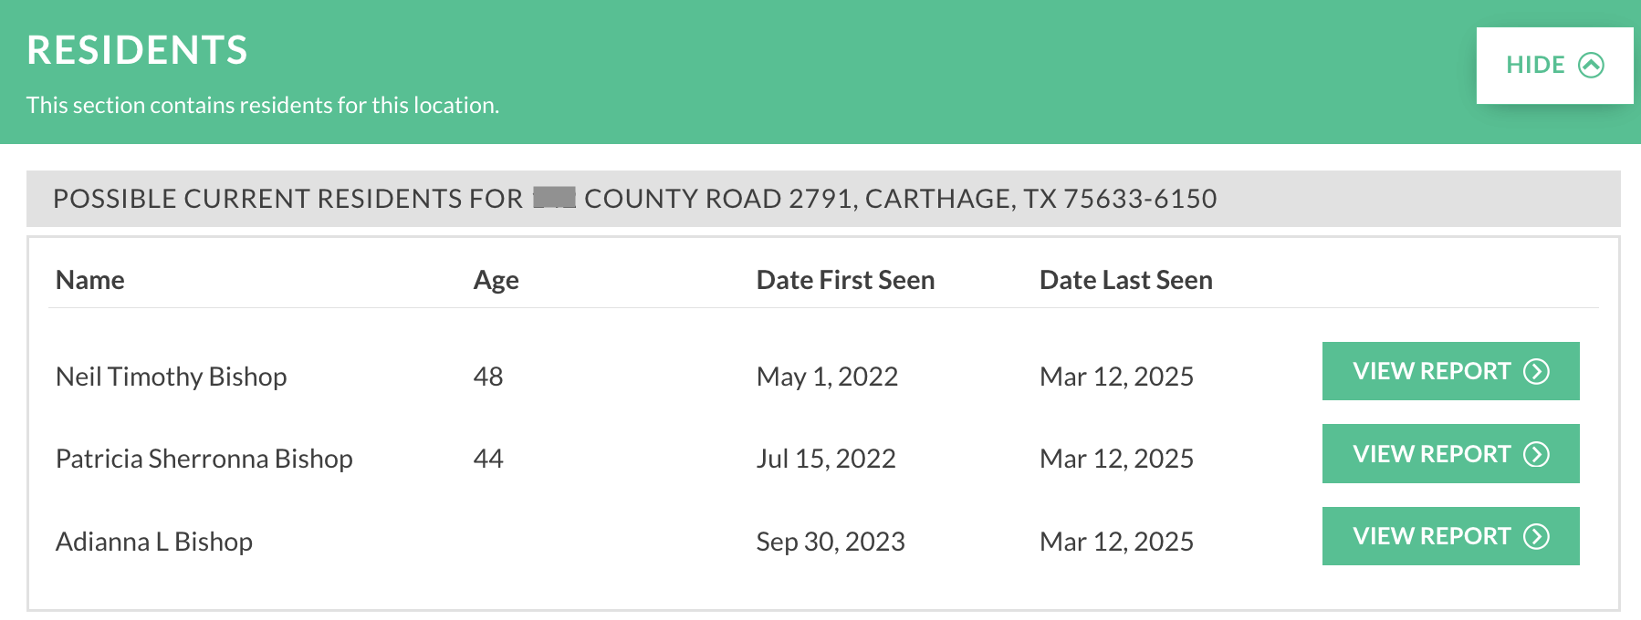Click the Sep 30, 2023 first seen date
Viewport: 1641px width, 620px height.
[x=831, y=542]
